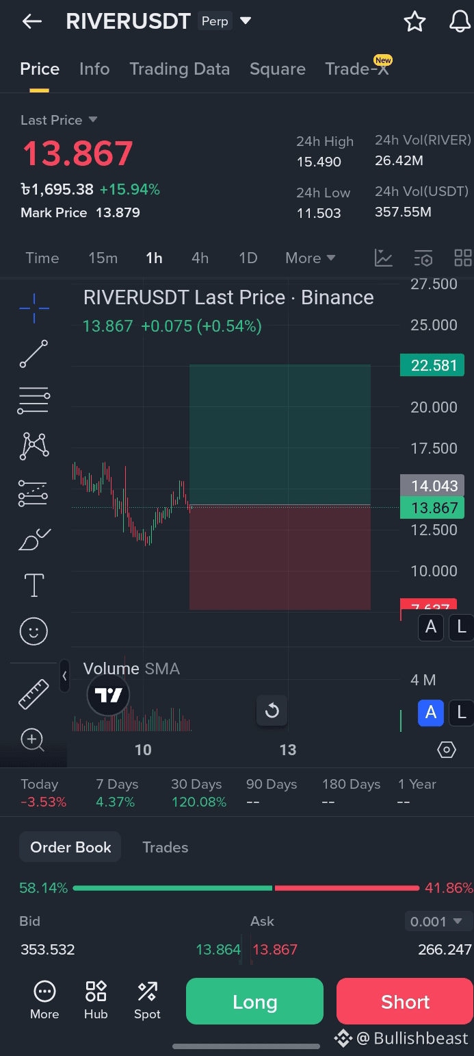Expand the More timeframes dropdown
The width and height of the screenshot is (474, 1056).
click(311, 258)
